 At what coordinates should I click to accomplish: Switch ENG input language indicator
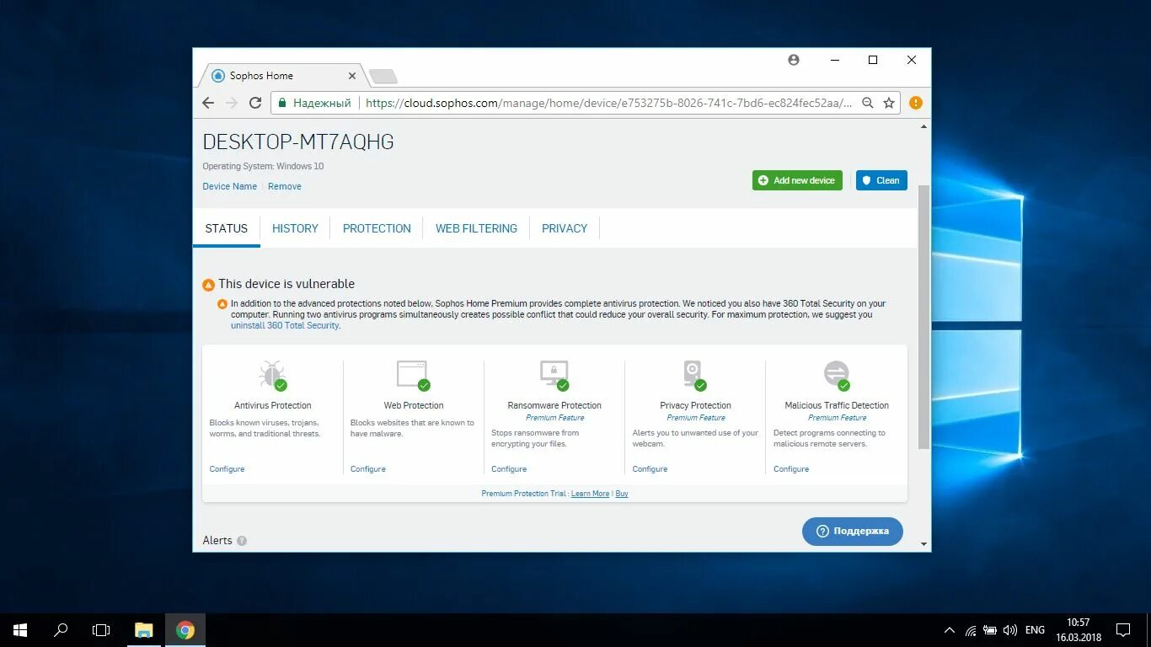pyautogui.click(x=1035, y=630)
